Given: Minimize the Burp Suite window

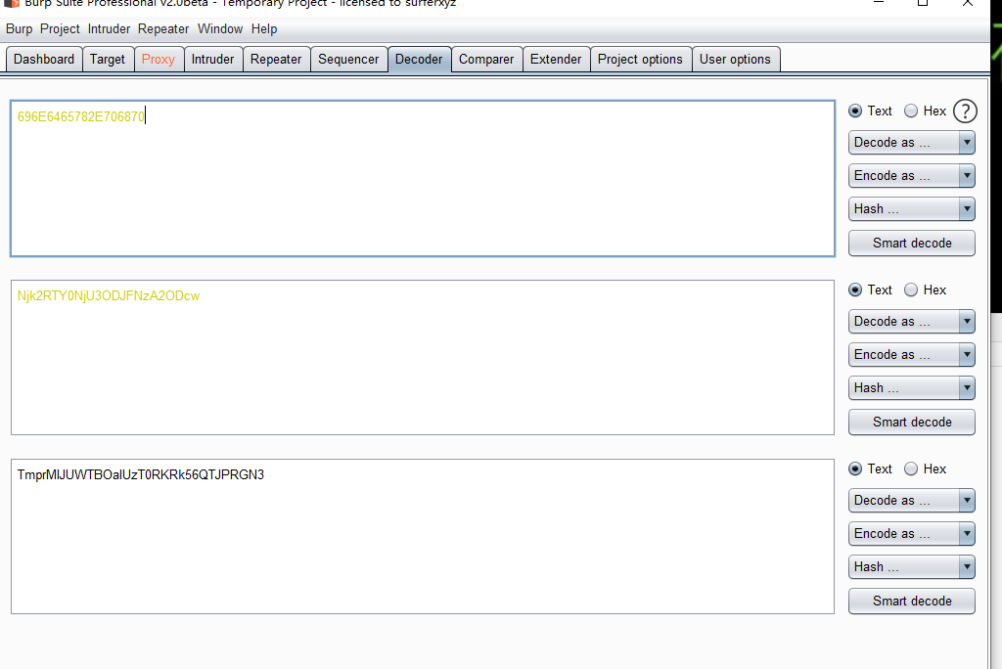Looking at the screenshot, I should point(879,3).
